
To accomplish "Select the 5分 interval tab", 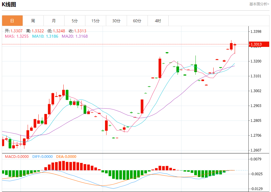I will [75, 21].
